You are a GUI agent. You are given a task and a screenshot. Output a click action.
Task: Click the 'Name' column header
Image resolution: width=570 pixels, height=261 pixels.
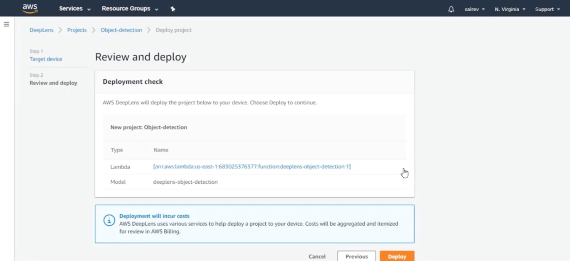(161, 150)
